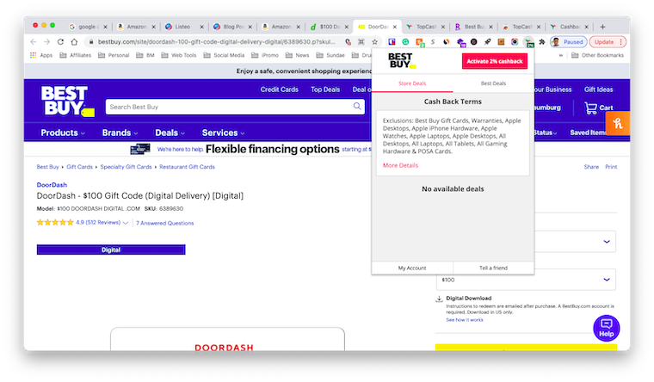Expand the Deals menu
The image size is (654, 382).
[x=170, y=132]
